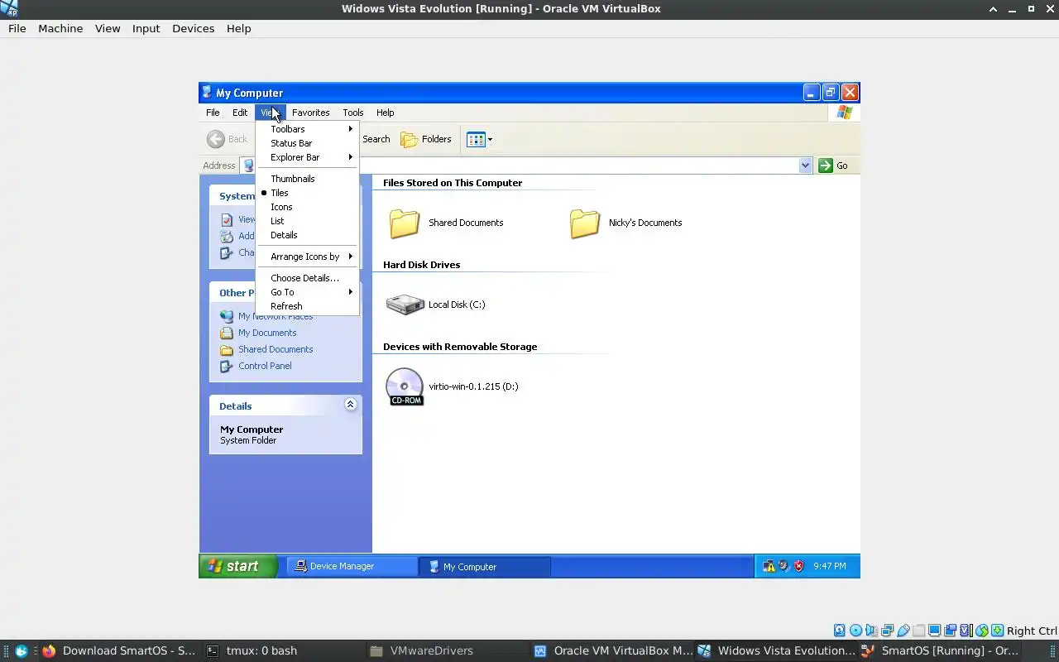
Task: Open the Favorites menu
Action: click(x=310, y=113)
